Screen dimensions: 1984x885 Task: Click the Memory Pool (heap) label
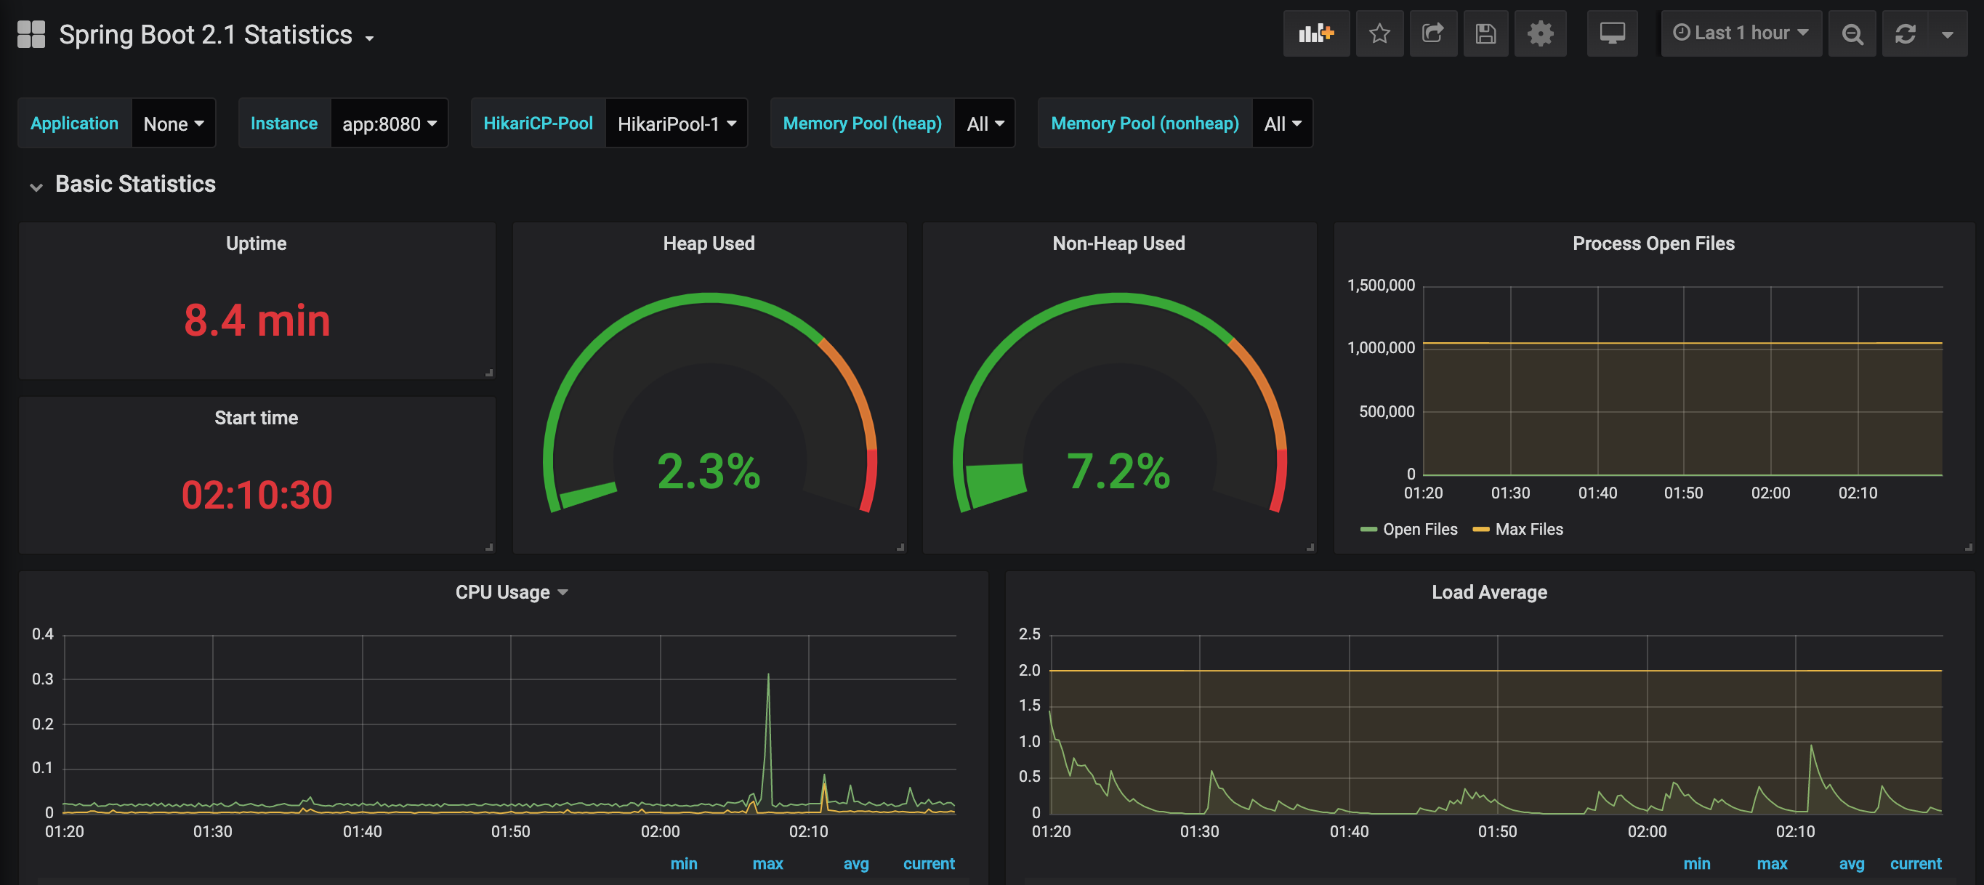click(x=862, y=124)
